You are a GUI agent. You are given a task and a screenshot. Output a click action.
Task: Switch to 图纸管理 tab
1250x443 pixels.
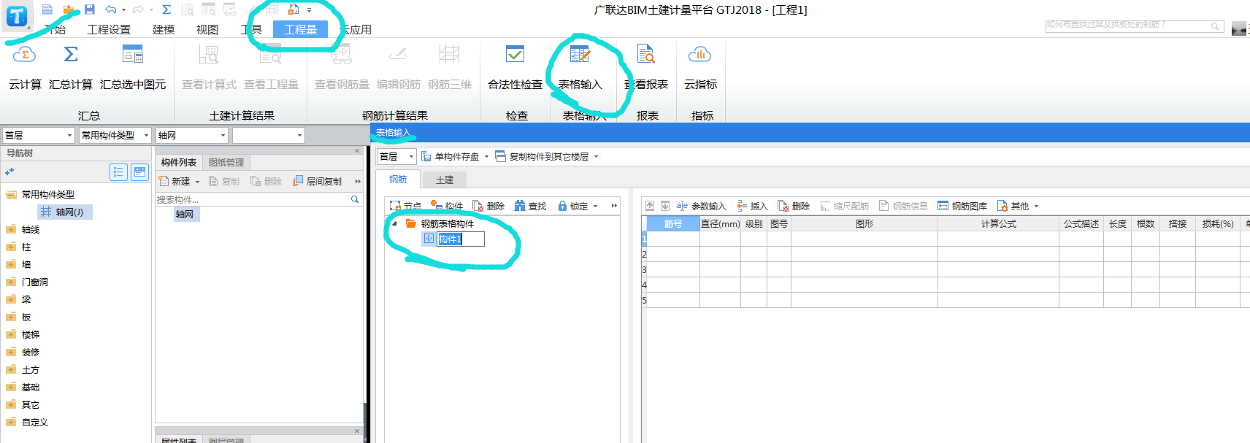click(x=226, y=163)
